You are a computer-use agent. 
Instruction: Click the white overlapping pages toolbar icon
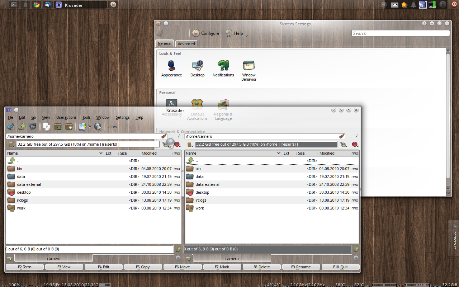pos(46,126)
